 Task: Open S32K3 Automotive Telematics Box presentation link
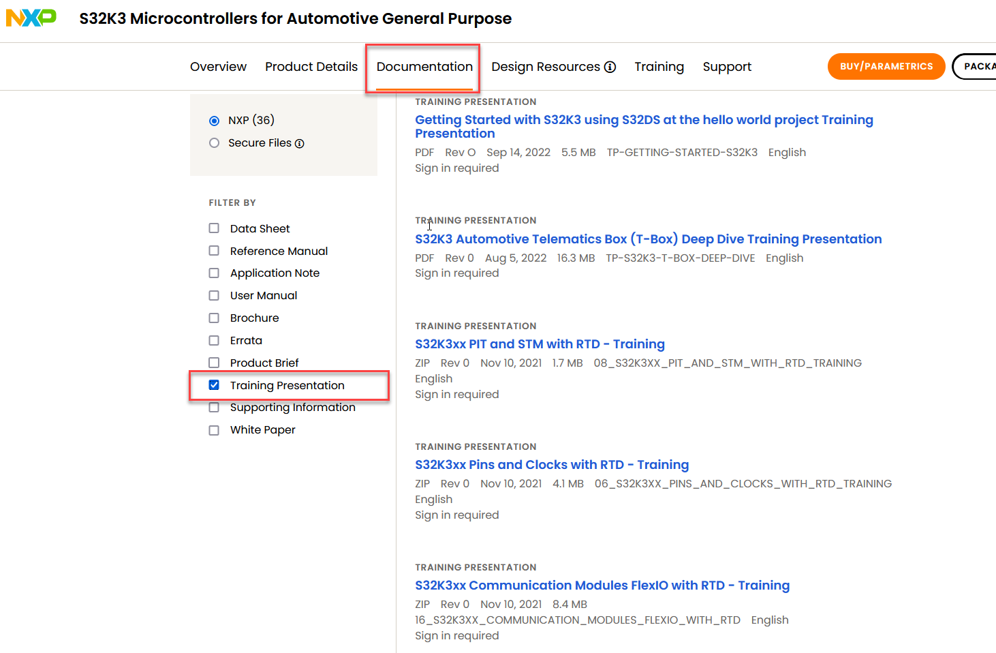click(648, 239)
